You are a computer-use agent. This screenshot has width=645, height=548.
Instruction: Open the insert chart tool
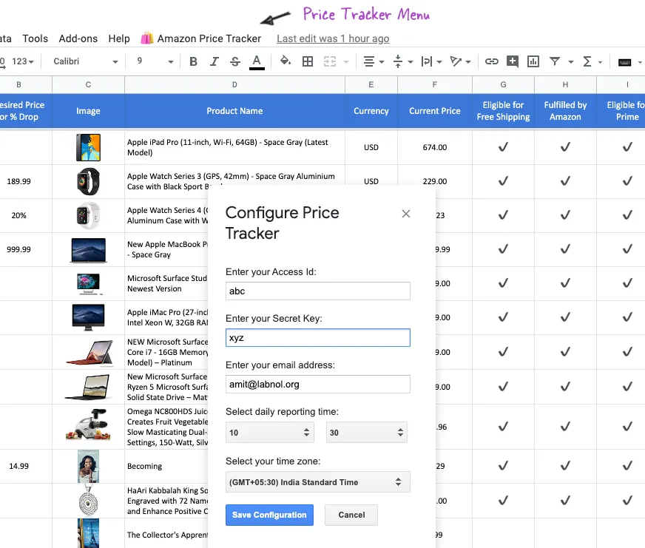[x=533, y=63]
